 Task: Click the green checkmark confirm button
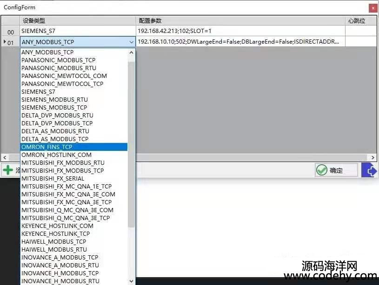coord(336,170)
